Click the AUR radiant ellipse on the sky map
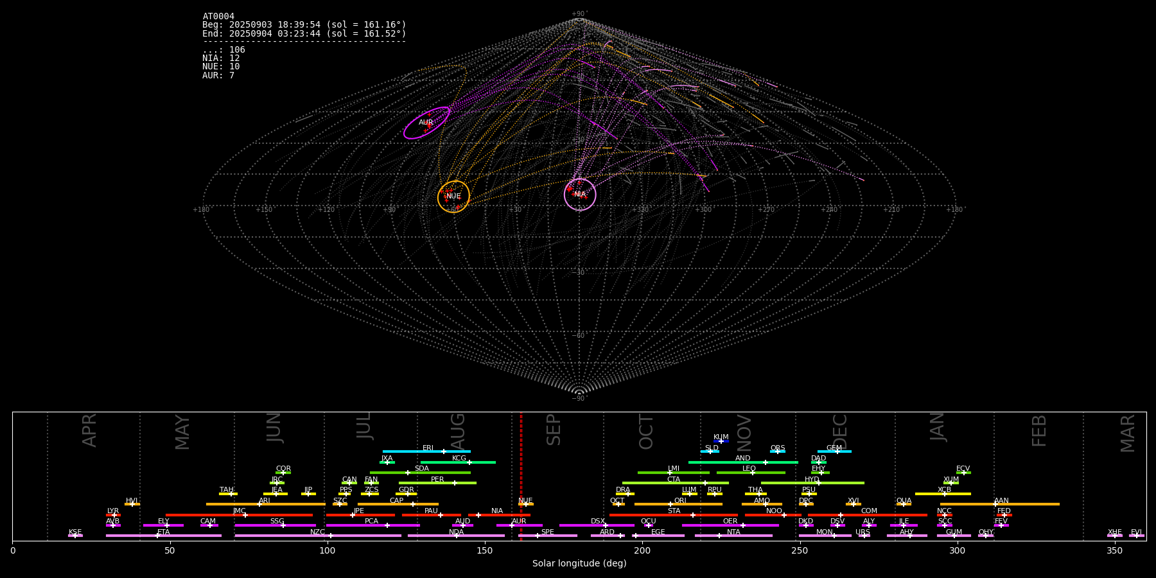Image resolution: width=1156 pixels, height=578 pixels. pyautogui.click(x=426, y=123)
